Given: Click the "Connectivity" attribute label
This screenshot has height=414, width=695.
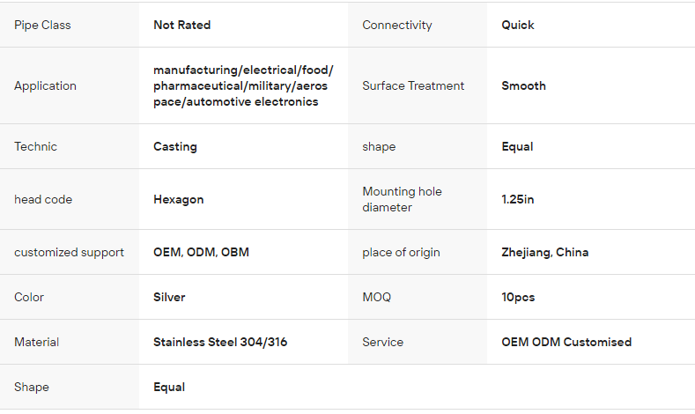Looking at the screenshot, I should point(396,25).
